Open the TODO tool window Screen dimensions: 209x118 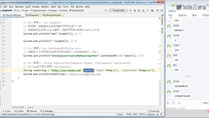tap(19, 111)
